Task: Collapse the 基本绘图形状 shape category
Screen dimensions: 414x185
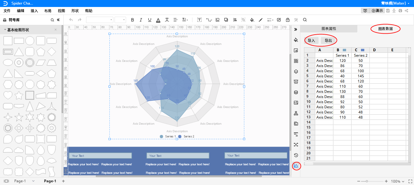Action: click(x=5, y=30)
